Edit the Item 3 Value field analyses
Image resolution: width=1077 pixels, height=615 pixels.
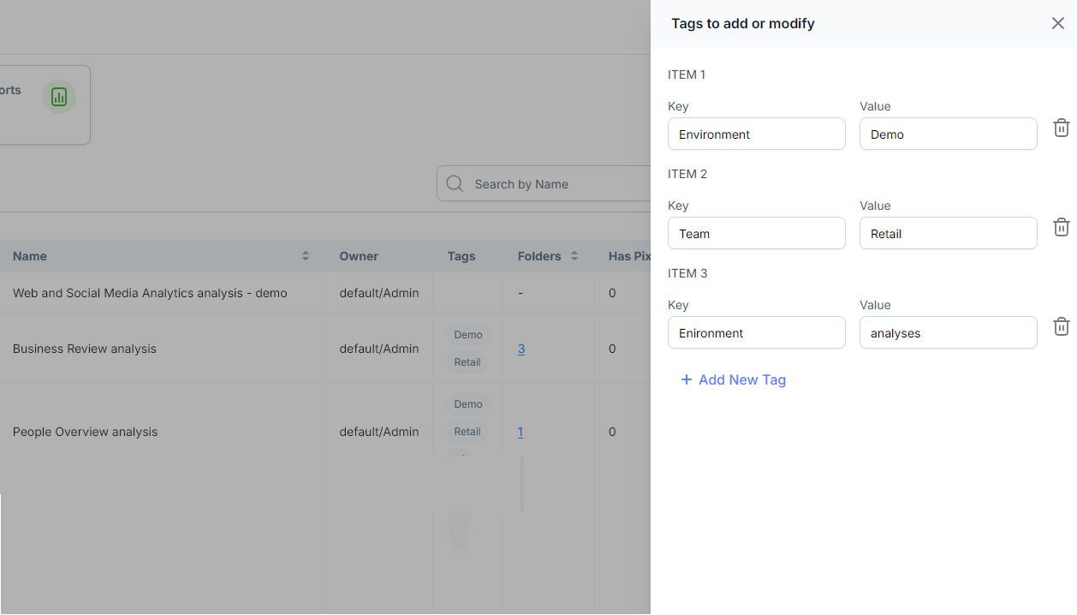coord(949,332)
